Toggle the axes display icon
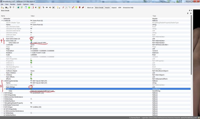 coord(66,8)
